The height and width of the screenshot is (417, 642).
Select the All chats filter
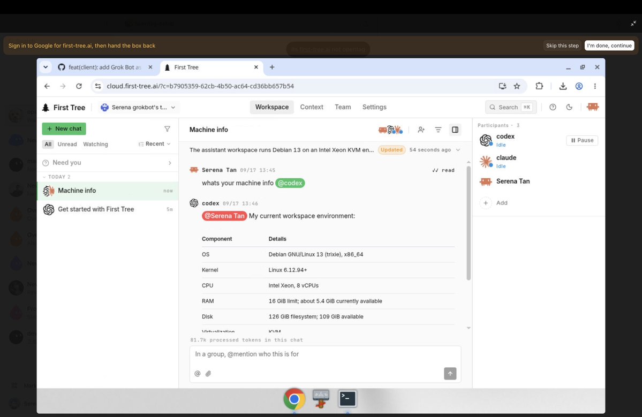pyautogui.click(x=48, y=144)
